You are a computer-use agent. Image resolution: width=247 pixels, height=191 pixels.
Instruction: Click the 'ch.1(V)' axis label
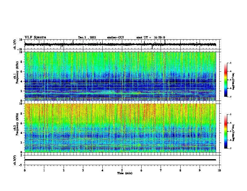pyautogui.click(x=15, y=44)
